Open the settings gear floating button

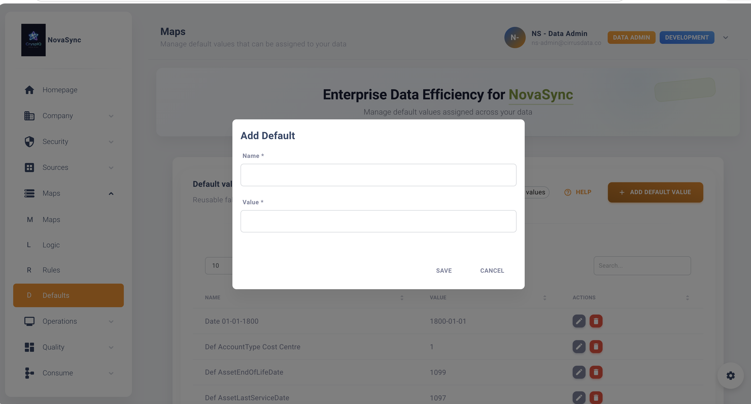click(731, 376)
